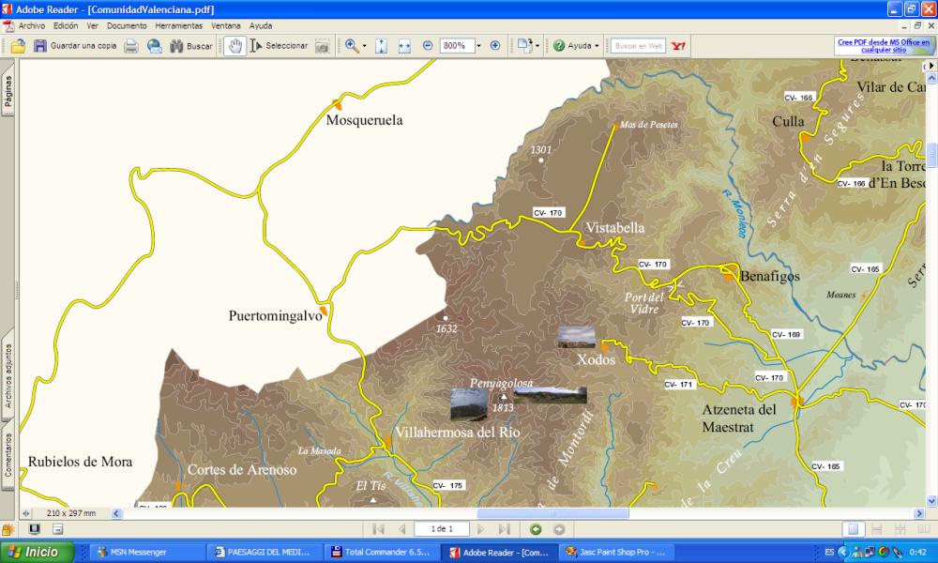Click the green previous view button
938x563 pixels.
pos(536,529)
